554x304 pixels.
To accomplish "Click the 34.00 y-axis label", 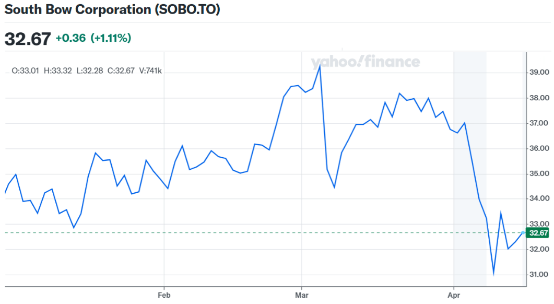I will pos(539,198).
